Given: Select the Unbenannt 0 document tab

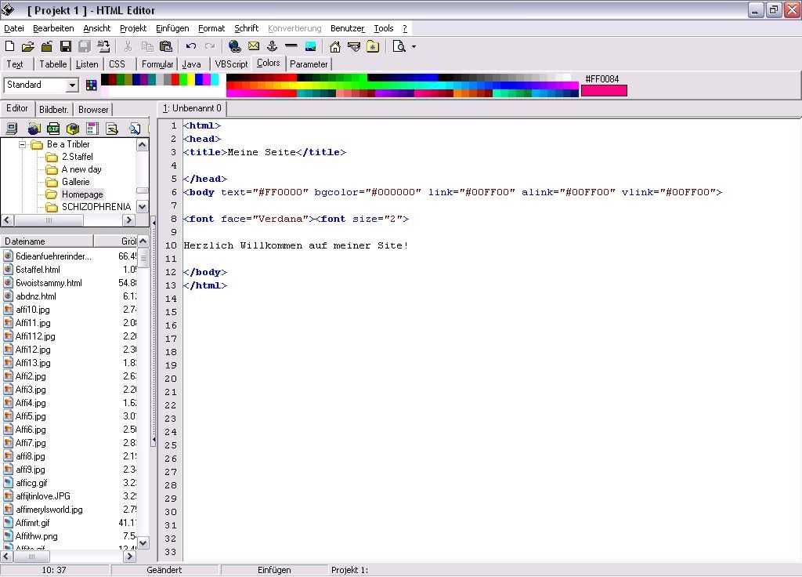Looking at the screenshot, I should (193, 108).
